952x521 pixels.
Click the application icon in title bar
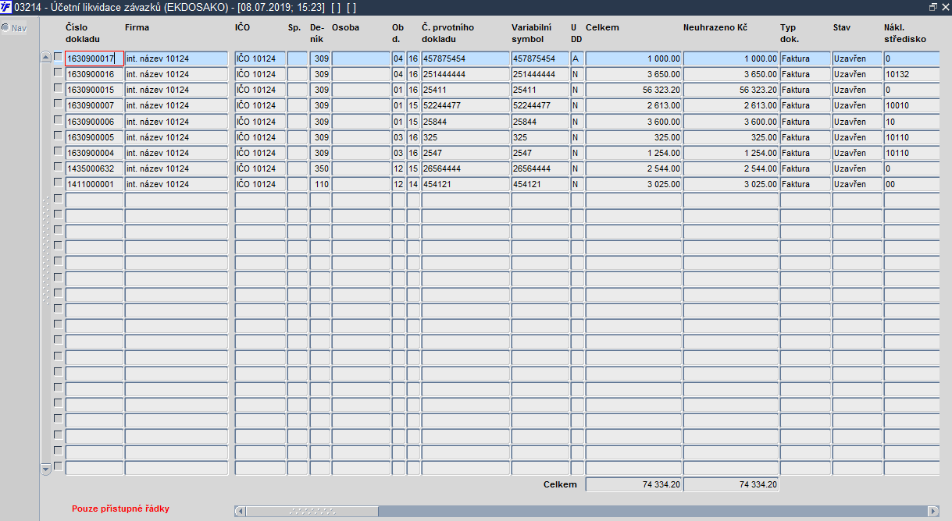coord(6,7)
